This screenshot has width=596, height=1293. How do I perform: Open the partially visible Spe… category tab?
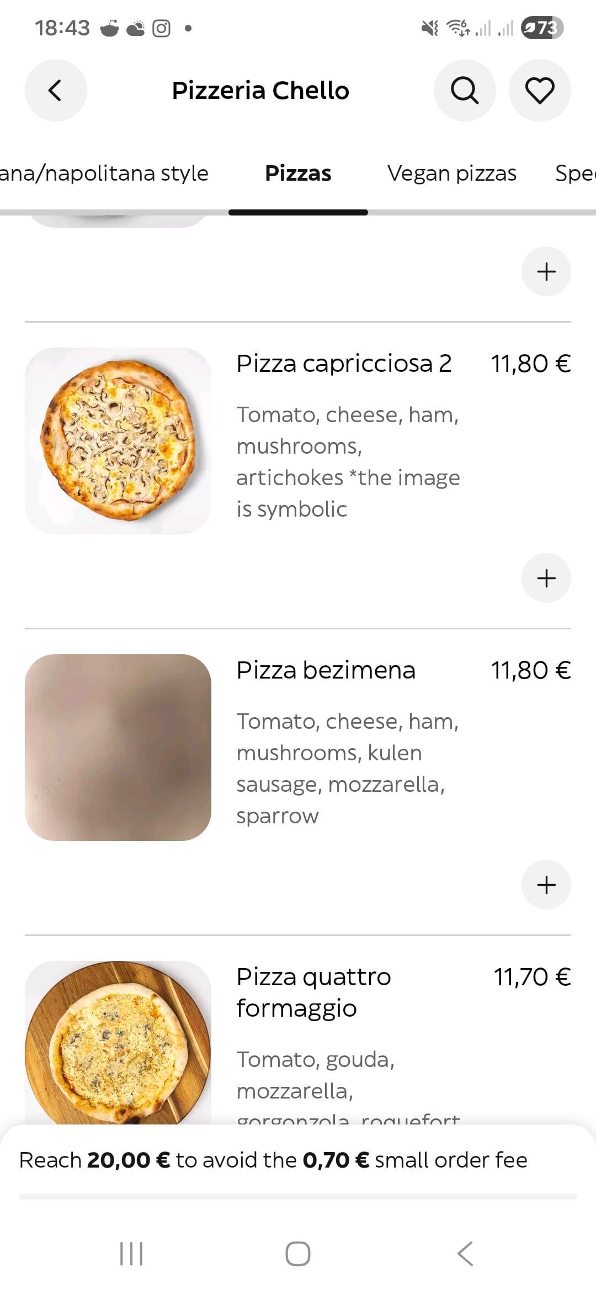click(574, 174)
